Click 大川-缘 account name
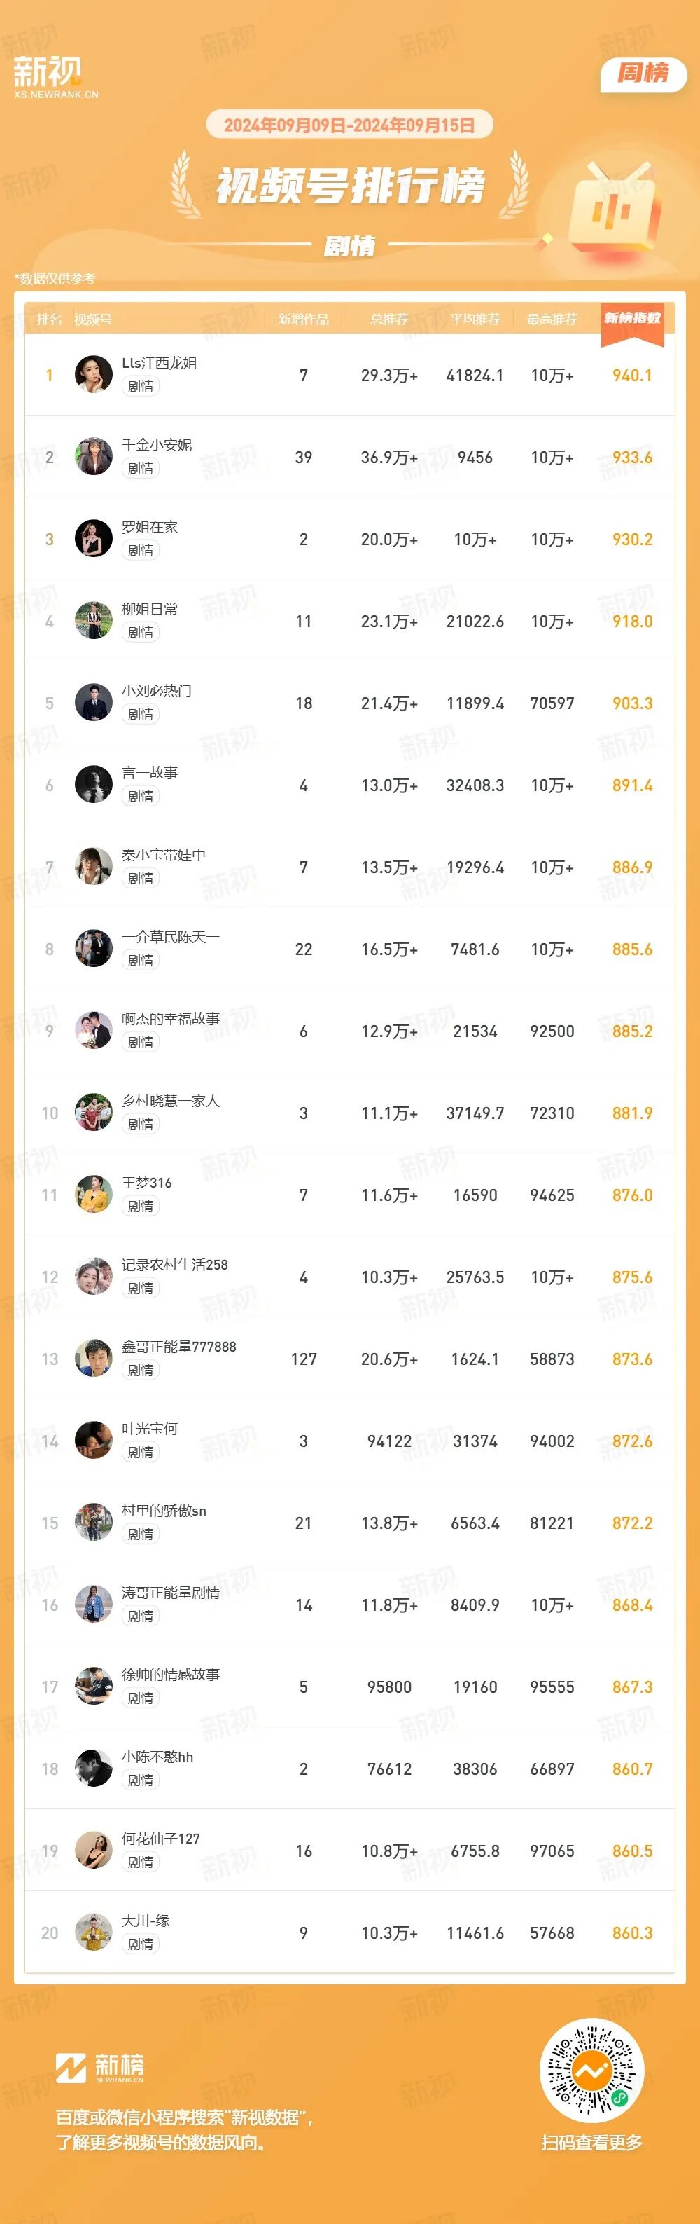The height and width of the screenshot is (2224, 700). [146, 1921]
